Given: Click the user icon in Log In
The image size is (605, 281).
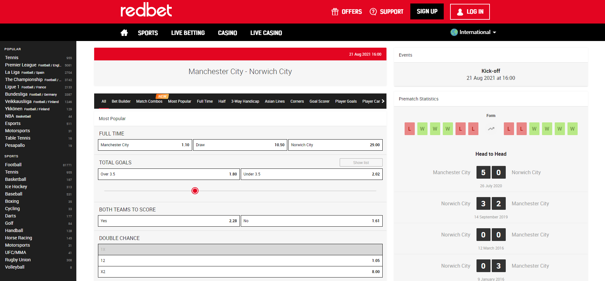Looking at the screenshot, I should pyautogui.click(x=460, y=12).
